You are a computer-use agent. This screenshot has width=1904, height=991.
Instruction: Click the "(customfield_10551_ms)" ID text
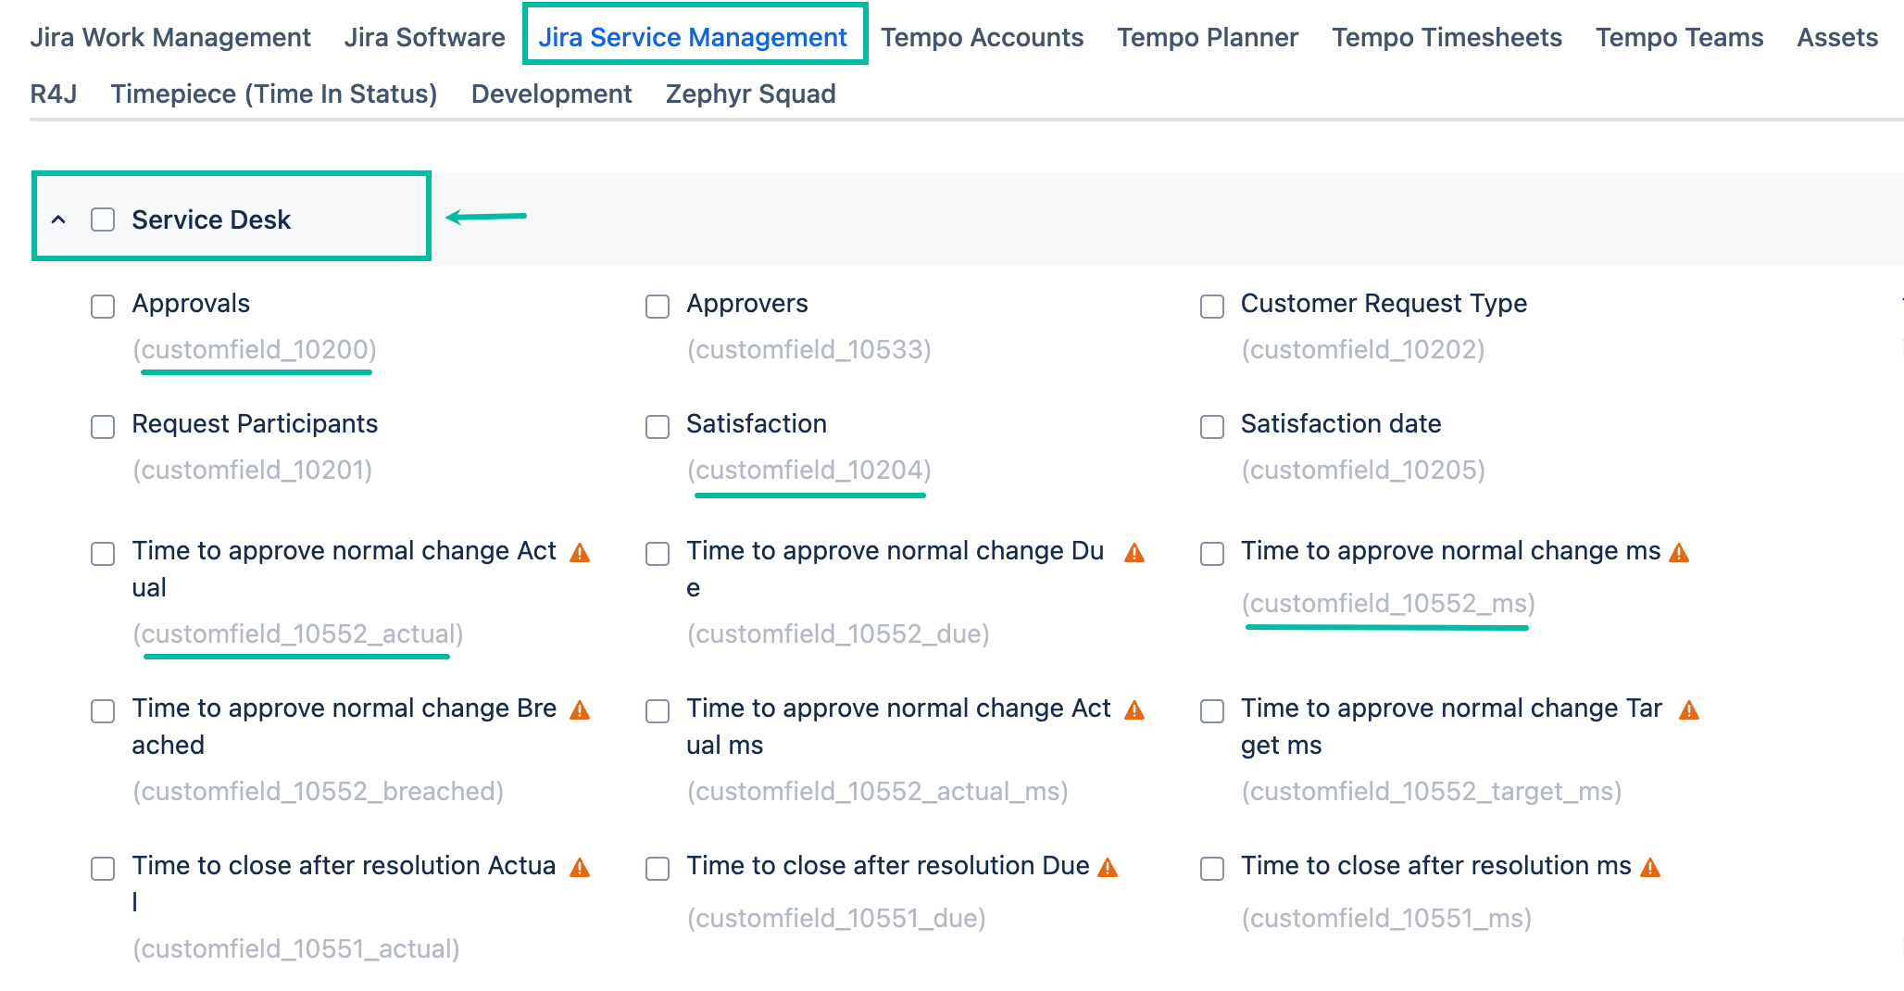1386,918
